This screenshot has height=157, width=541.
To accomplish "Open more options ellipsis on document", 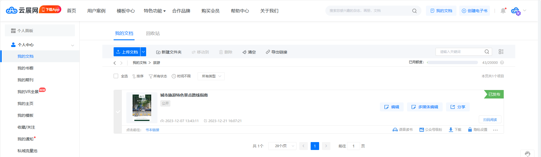I will [x=495, y=130].
